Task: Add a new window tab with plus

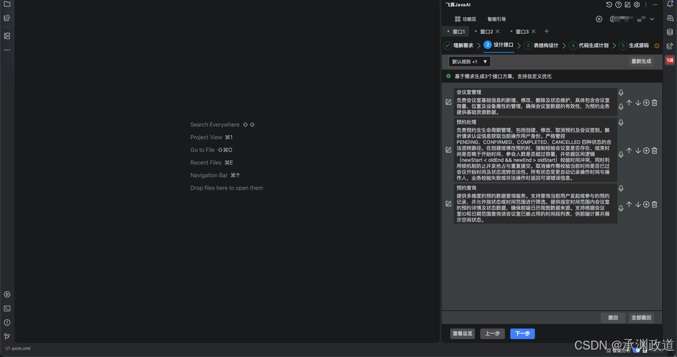Action: tap(547, 32)
